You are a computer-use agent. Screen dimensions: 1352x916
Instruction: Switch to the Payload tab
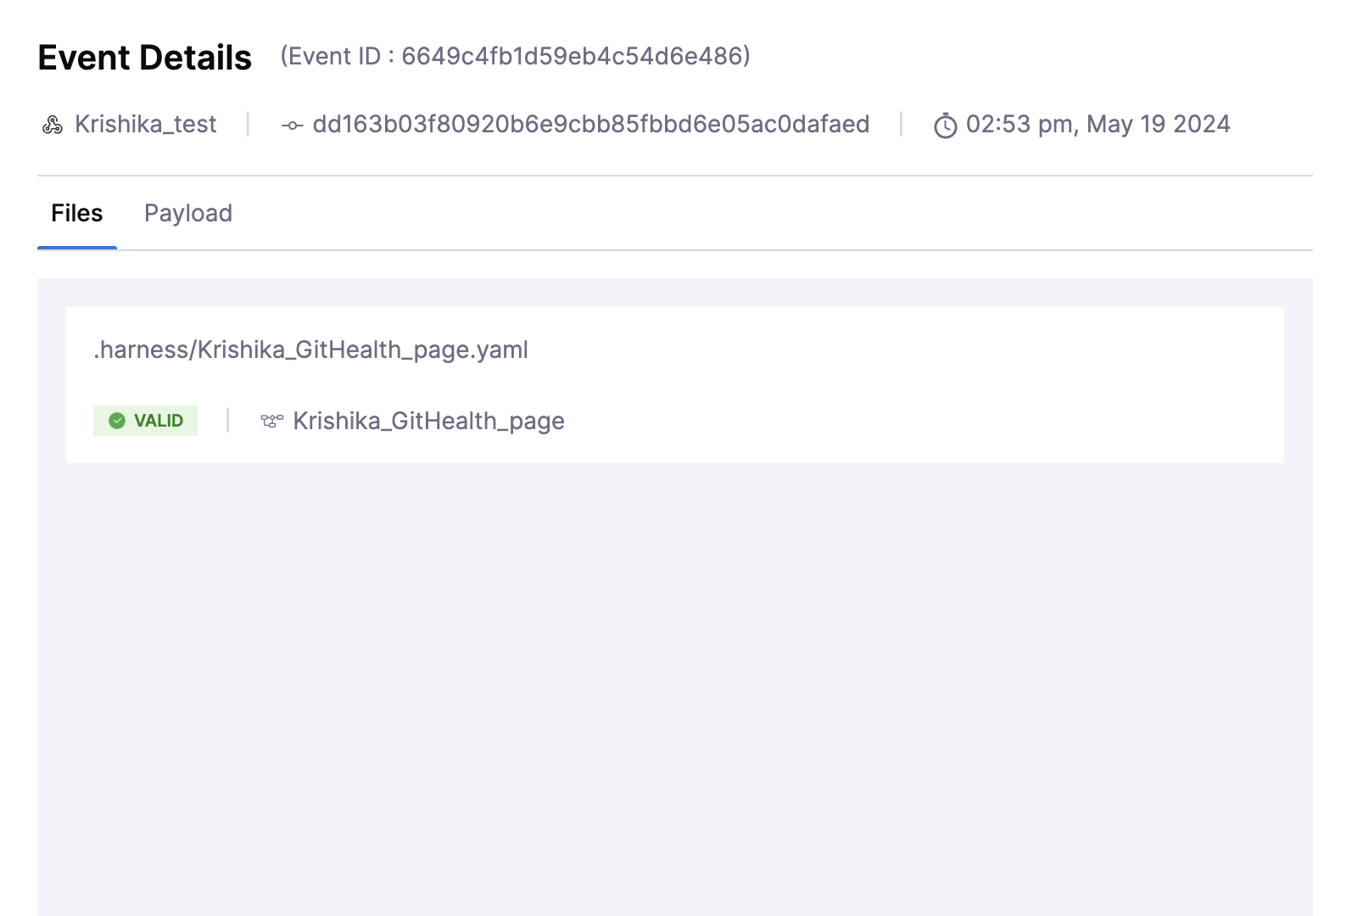188,213
